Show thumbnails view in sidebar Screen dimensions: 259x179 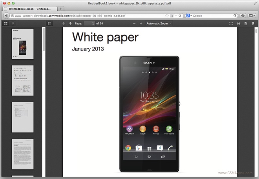tap(6, 24)
